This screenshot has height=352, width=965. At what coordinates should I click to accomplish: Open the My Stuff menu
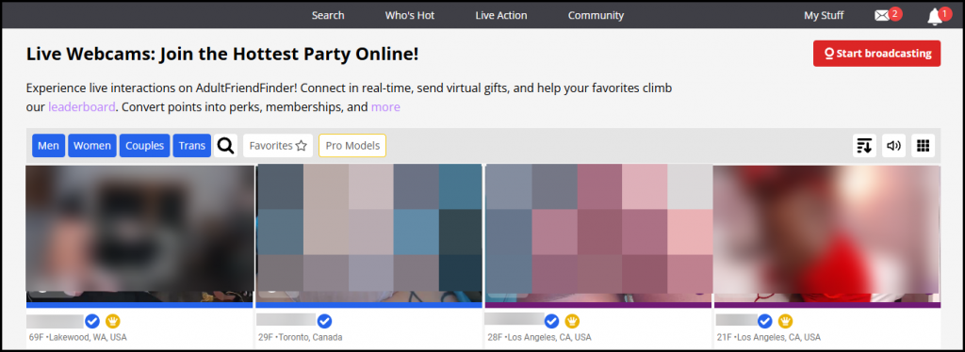coord(824,15)
